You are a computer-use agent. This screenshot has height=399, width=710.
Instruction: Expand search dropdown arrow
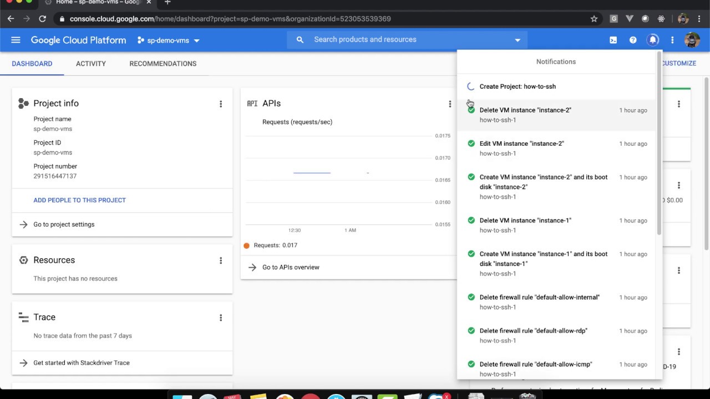[x=518, y=40]
